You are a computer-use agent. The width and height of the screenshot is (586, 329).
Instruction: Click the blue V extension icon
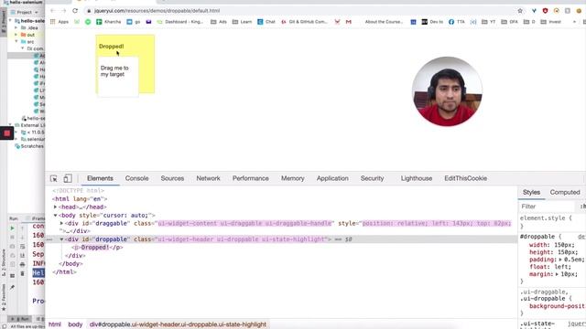(534, 11)
